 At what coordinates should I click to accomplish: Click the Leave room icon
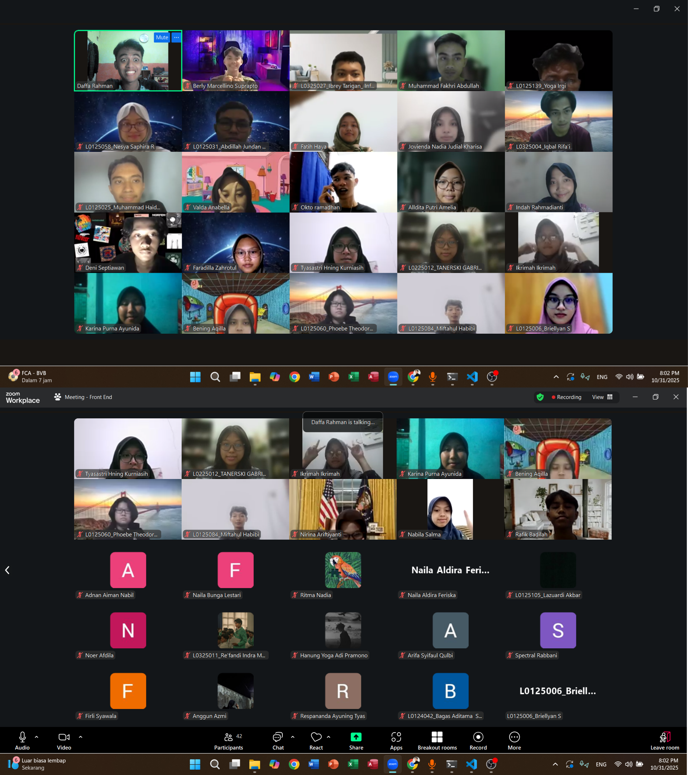[x=664, y=737]
